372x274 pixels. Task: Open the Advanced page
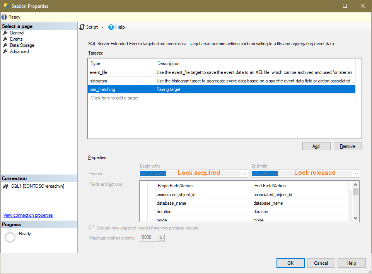point(19,51)
